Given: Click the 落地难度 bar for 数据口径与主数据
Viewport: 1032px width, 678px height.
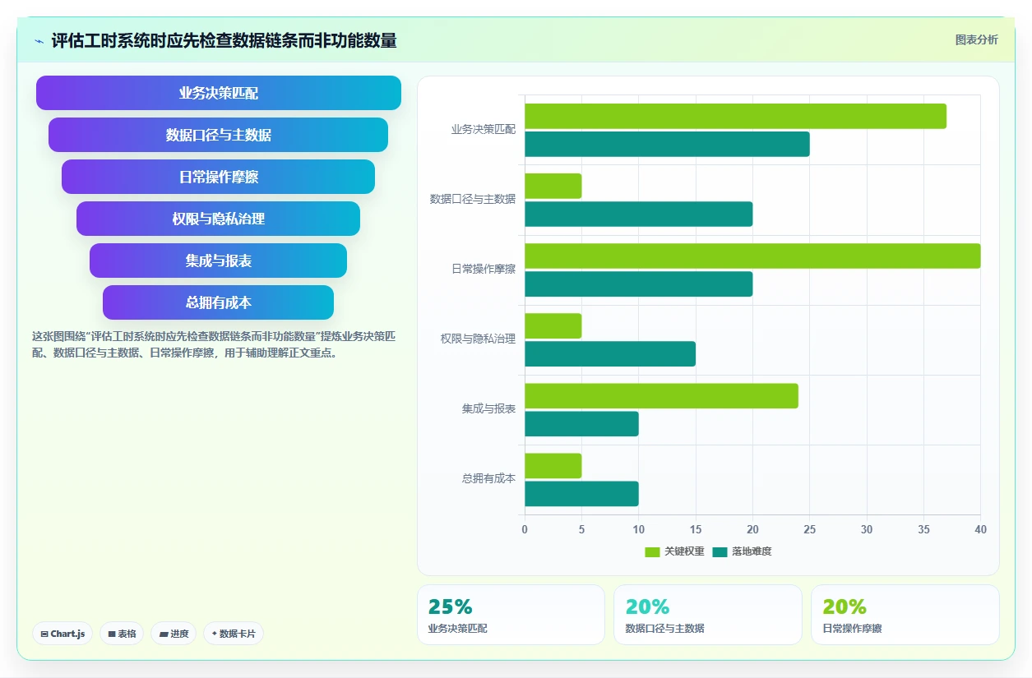Looking at the screenshot, I should [639, 214].
